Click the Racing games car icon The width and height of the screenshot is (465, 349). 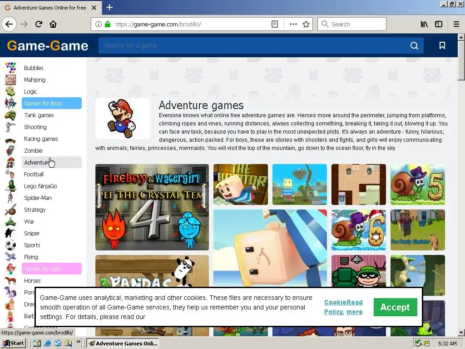pos(10,140)
